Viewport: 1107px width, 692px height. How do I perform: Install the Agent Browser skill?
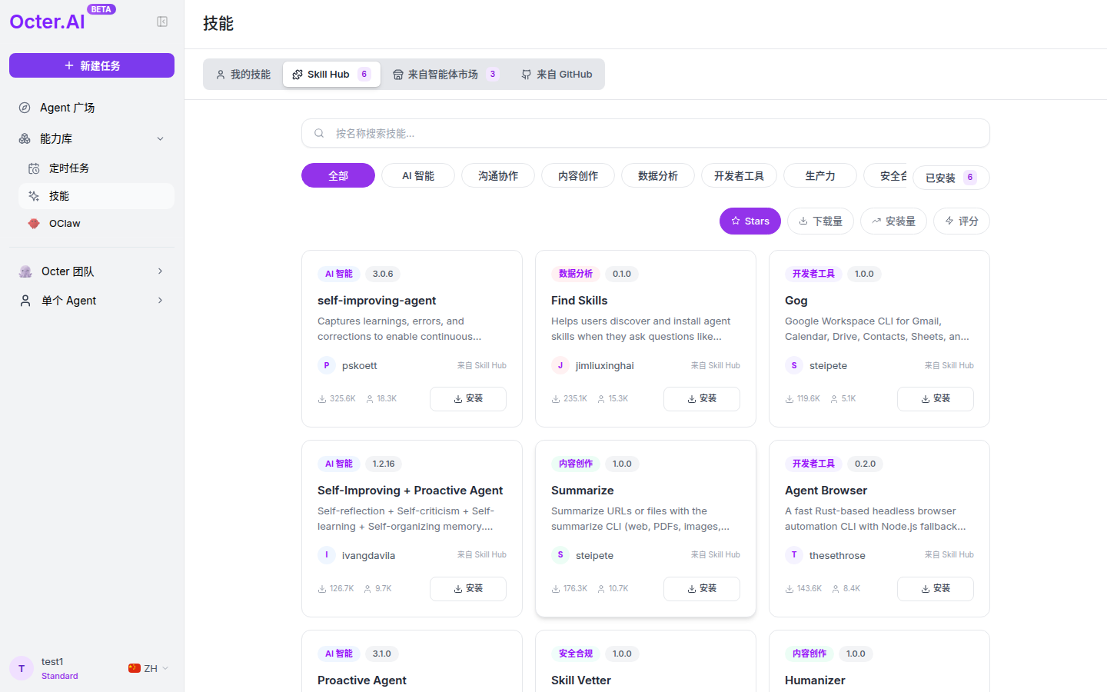(x=936, y=589)
